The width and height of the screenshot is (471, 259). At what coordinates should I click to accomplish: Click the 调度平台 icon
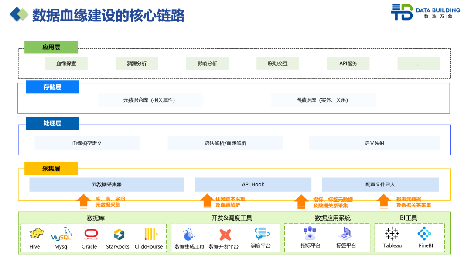[x=262, y=234]
